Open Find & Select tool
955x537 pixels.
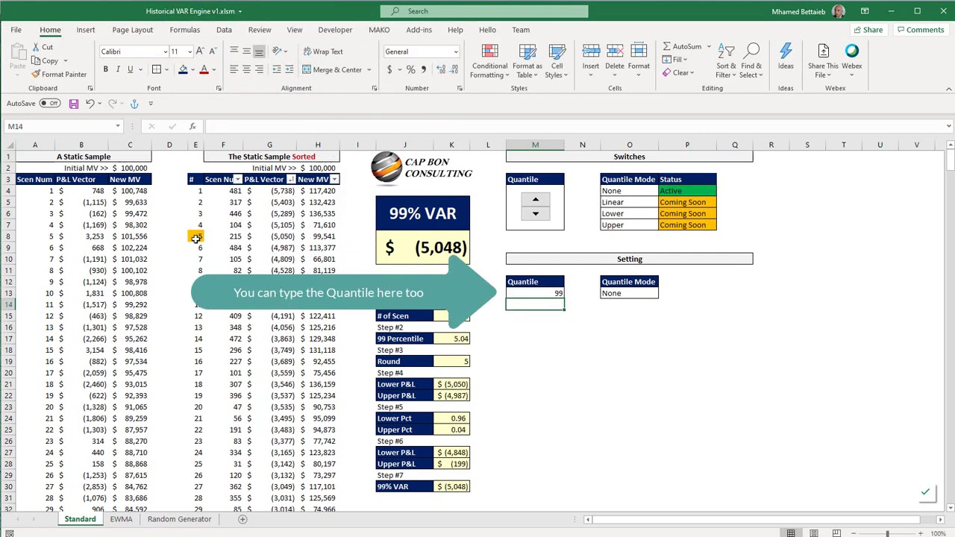[751, 61]
